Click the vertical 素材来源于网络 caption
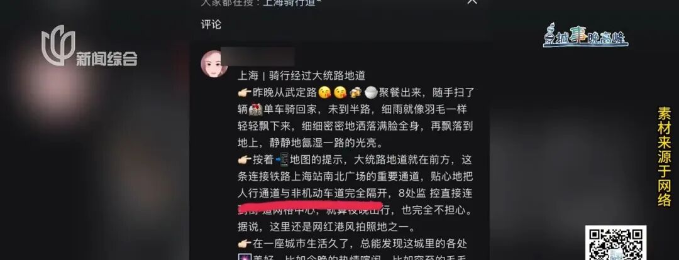This screenshot has width=679, height=260. tap(664, 156)
